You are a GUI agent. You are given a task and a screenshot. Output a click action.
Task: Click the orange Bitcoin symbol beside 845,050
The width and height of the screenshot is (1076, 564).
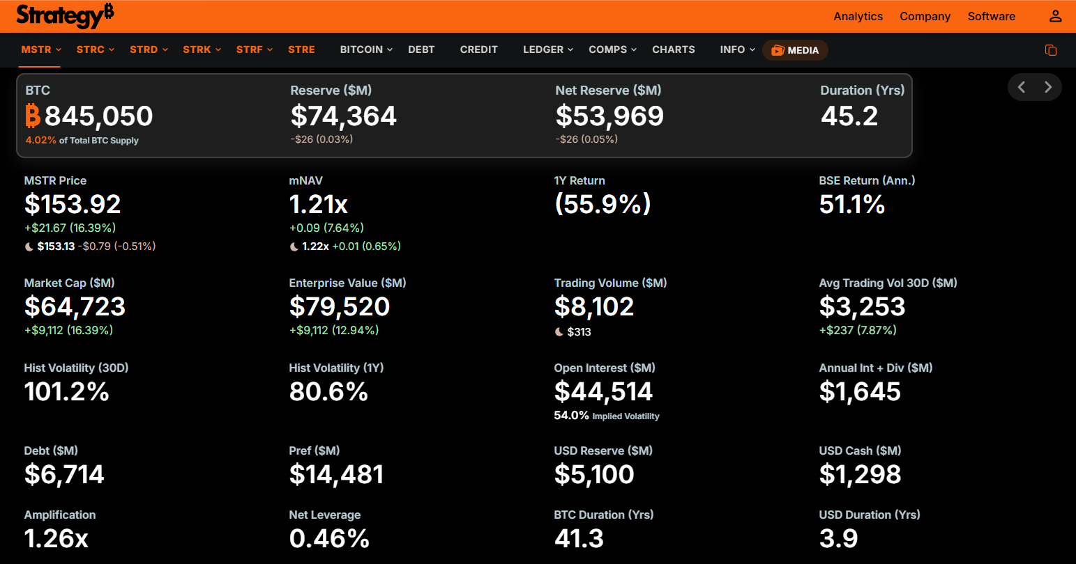point(33,116)
